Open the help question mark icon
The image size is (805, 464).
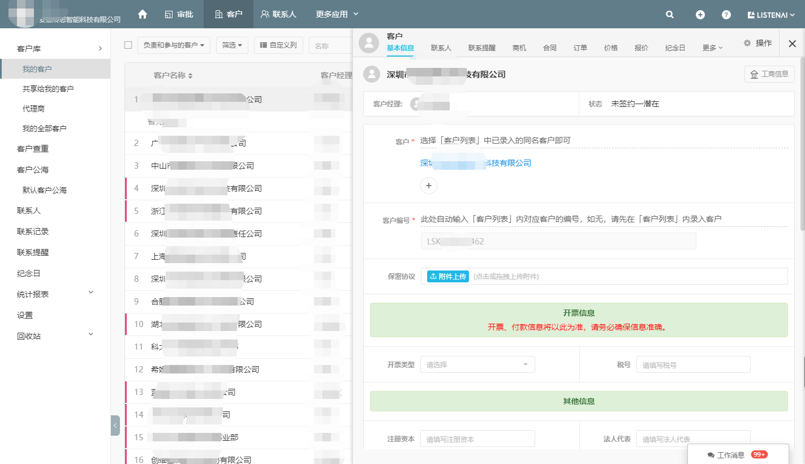point(726,15)
